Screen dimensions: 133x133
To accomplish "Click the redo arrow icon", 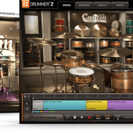I will click(x=29, y=97).
